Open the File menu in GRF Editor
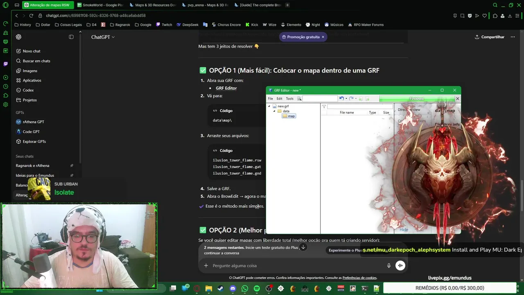524x295 pixels. point(270,99)
